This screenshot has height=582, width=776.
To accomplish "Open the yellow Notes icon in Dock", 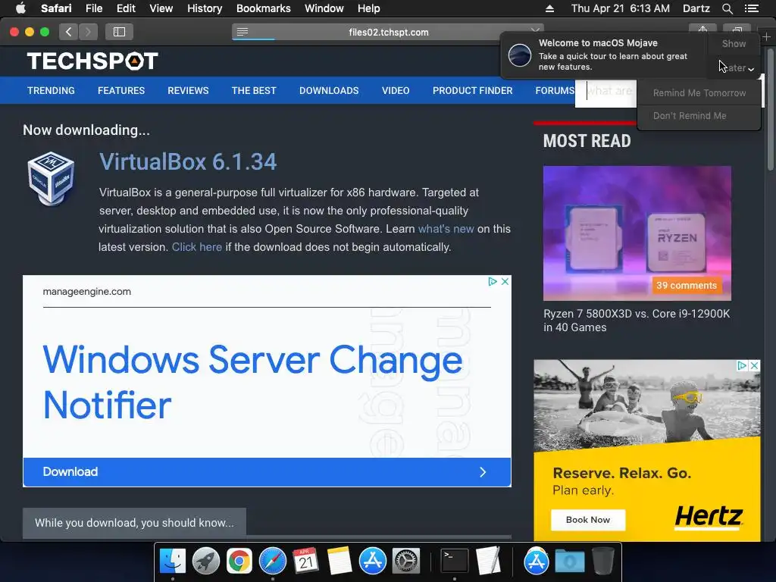I will tap(339, 561).
